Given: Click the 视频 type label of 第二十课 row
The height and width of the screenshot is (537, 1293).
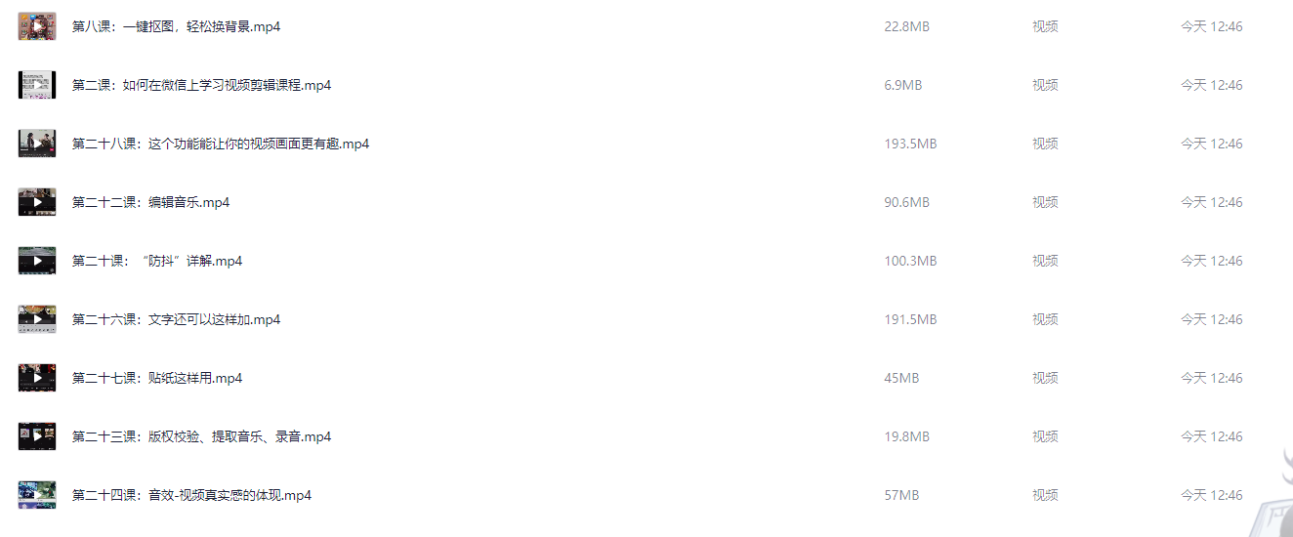Looking at the screenshot, I should point(1045,261).
